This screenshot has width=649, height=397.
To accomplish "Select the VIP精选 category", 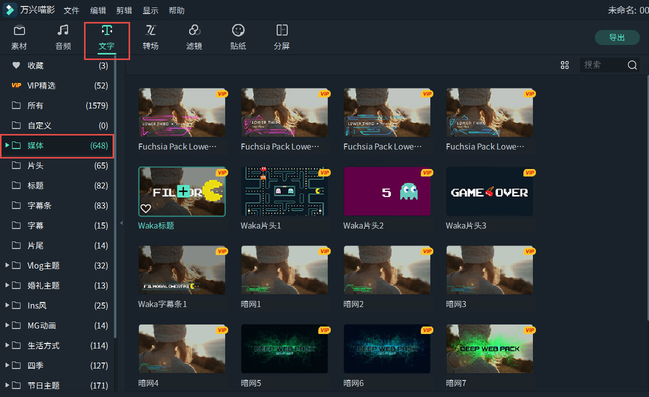I will 41,85.
